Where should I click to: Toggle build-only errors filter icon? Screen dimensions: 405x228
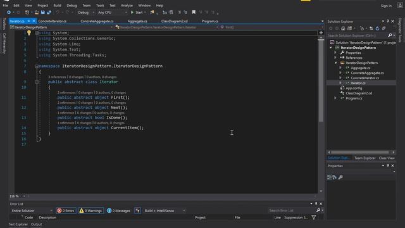tap(138, 211)
